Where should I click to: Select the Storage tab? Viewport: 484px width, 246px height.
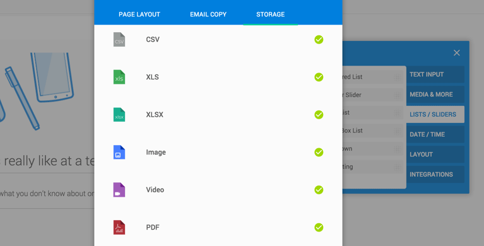271,15
